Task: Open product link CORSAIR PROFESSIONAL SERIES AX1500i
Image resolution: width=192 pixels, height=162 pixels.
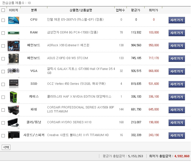Action: pyautogui.click(x=81, y=109)
